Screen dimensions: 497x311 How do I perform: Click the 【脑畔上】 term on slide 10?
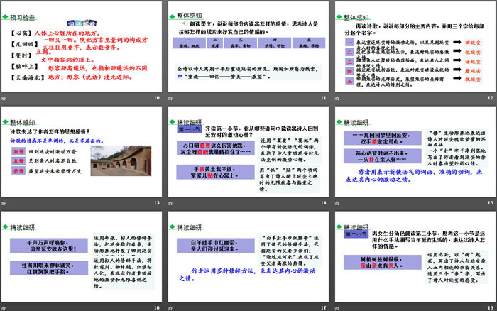[x=24, y=66]
